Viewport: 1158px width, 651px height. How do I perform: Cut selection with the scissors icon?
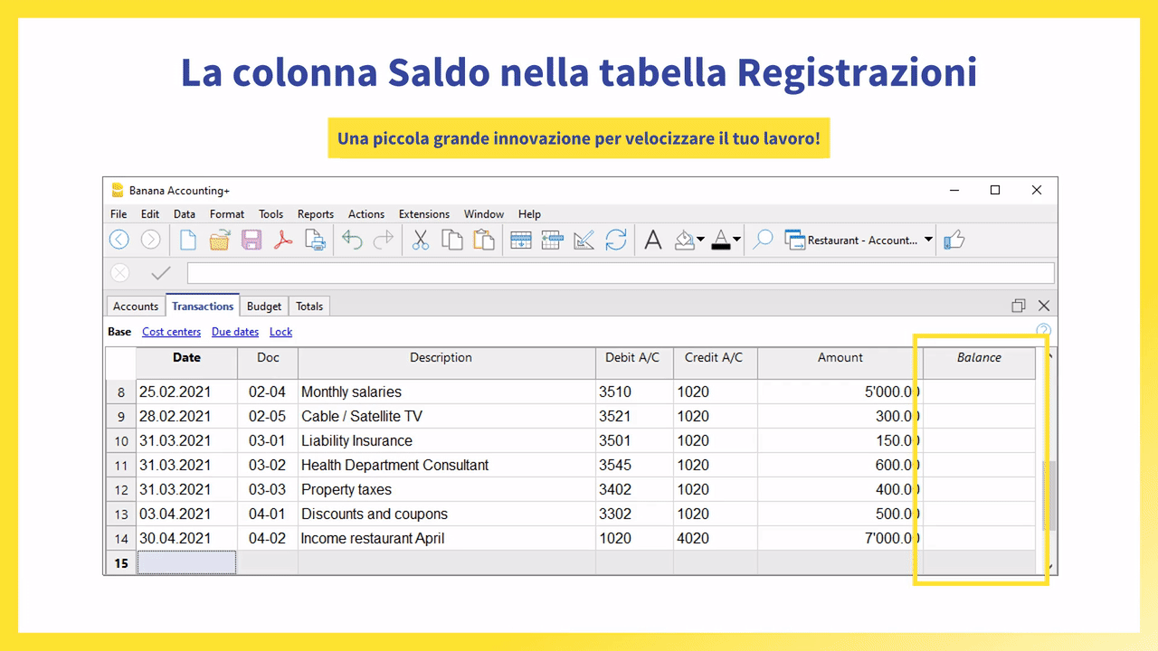tap(421, 240)
